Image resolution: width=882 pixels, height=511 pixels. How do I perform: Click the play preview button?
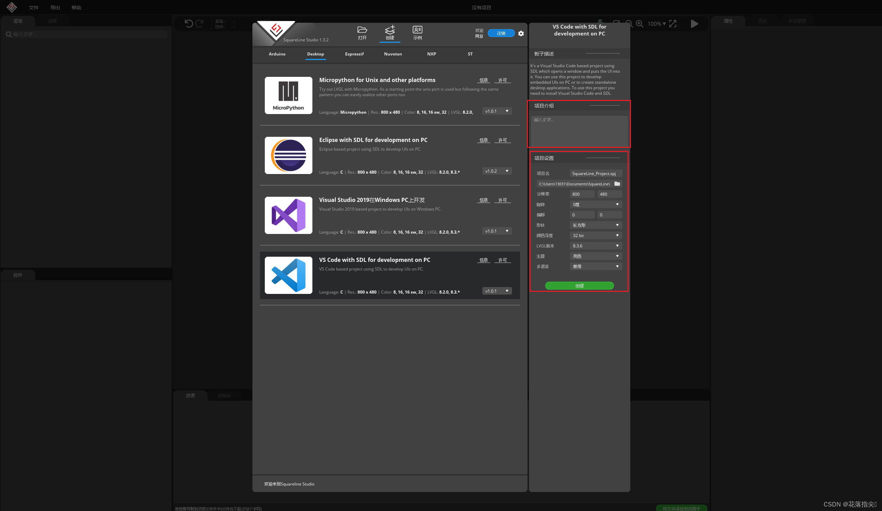pyautogui.click(x=694, y=23)
